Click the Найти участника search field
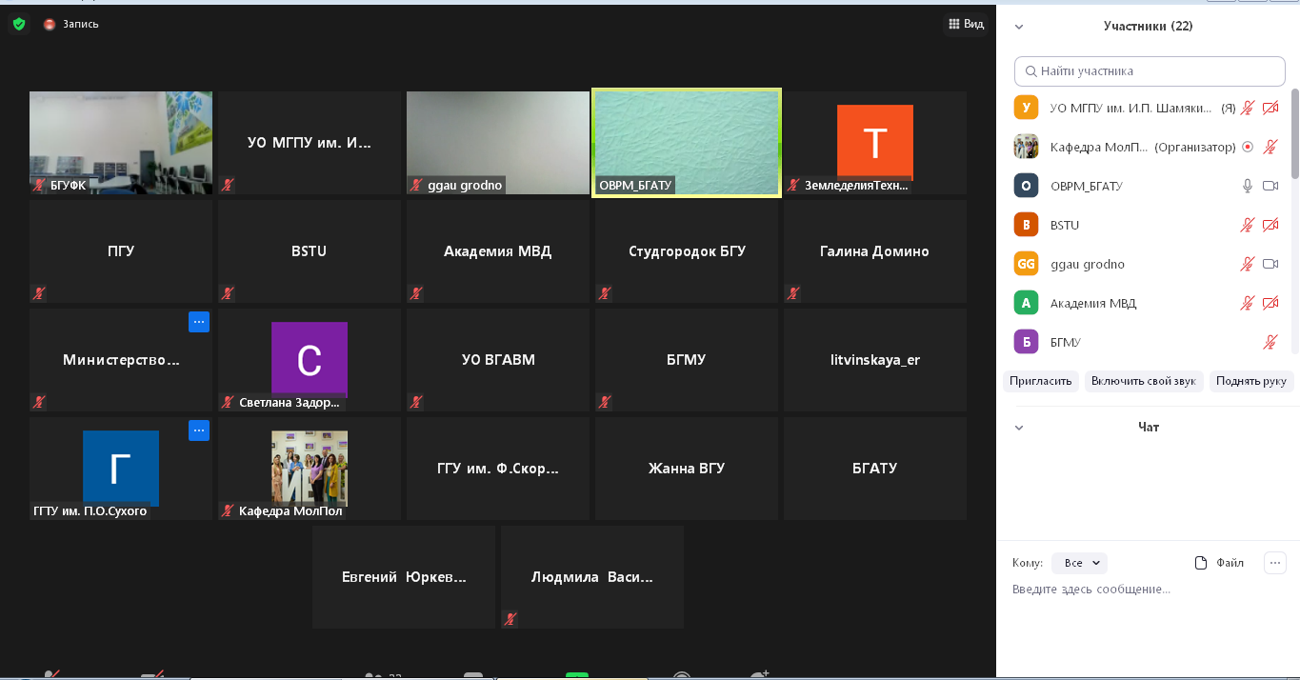Viewport: 1300px width, 680px height. (1150, 70)
